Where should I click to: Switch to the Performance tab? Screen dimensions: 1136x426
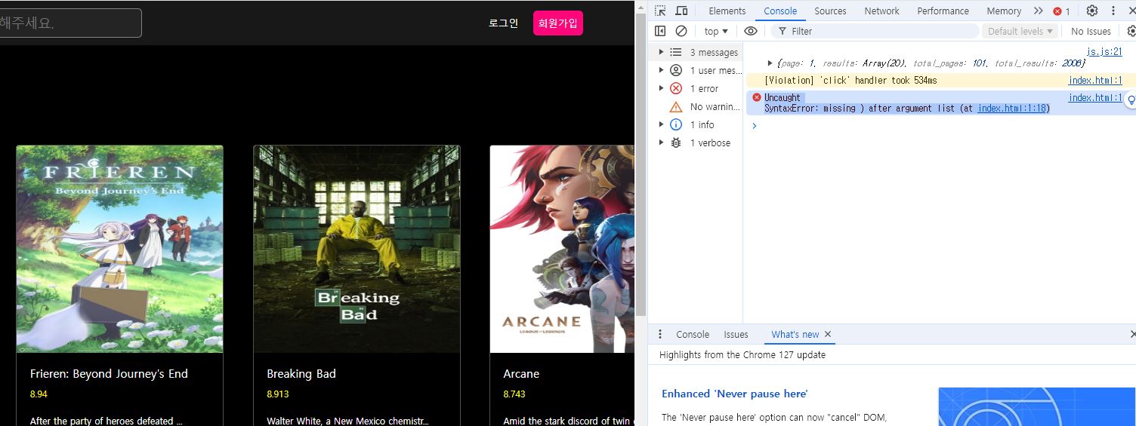click(943, 11)
